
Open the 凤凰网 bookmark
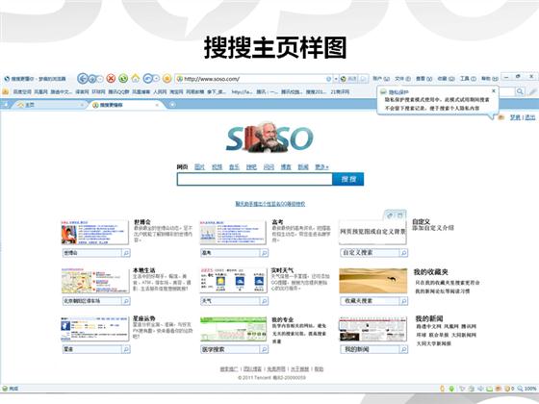40,91
